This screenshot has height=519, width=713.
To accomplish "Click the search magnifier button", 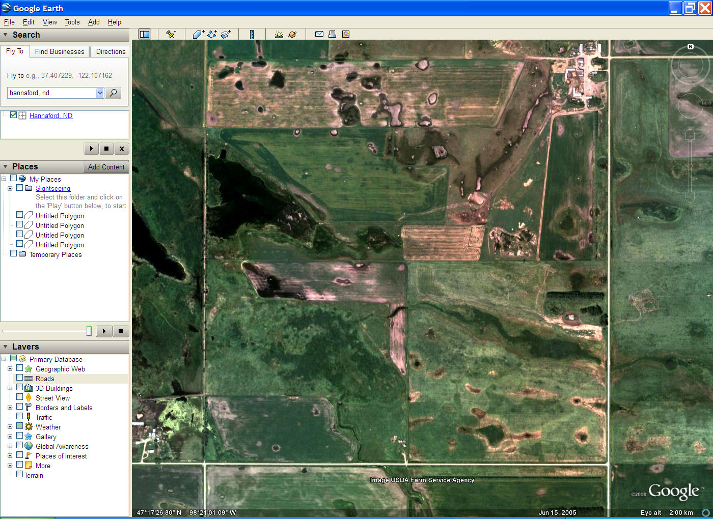I will pos(113,93).
